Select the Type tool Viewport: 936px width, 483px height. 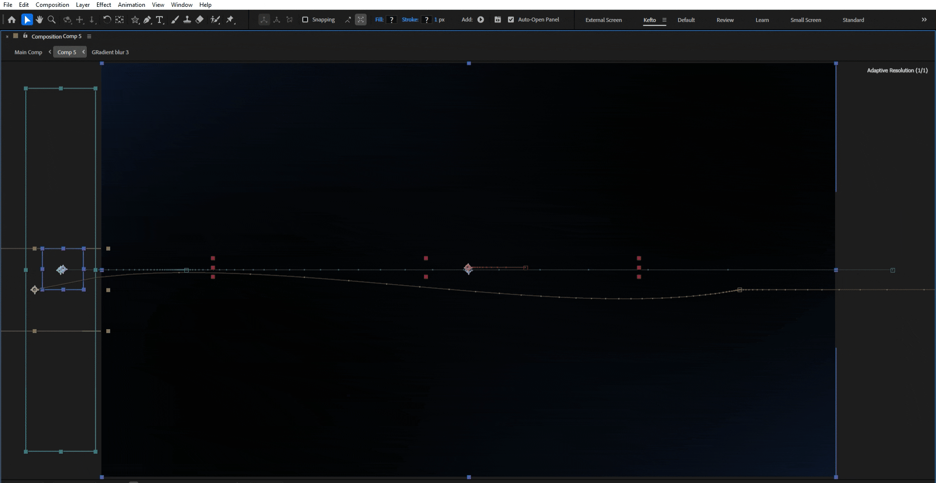point(159,20)
